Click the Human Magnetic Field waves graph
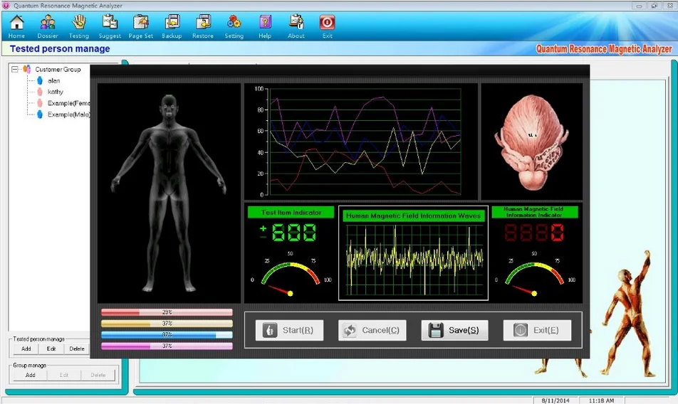This screenshot has height=404, width=678. click(x=413, y=261)
